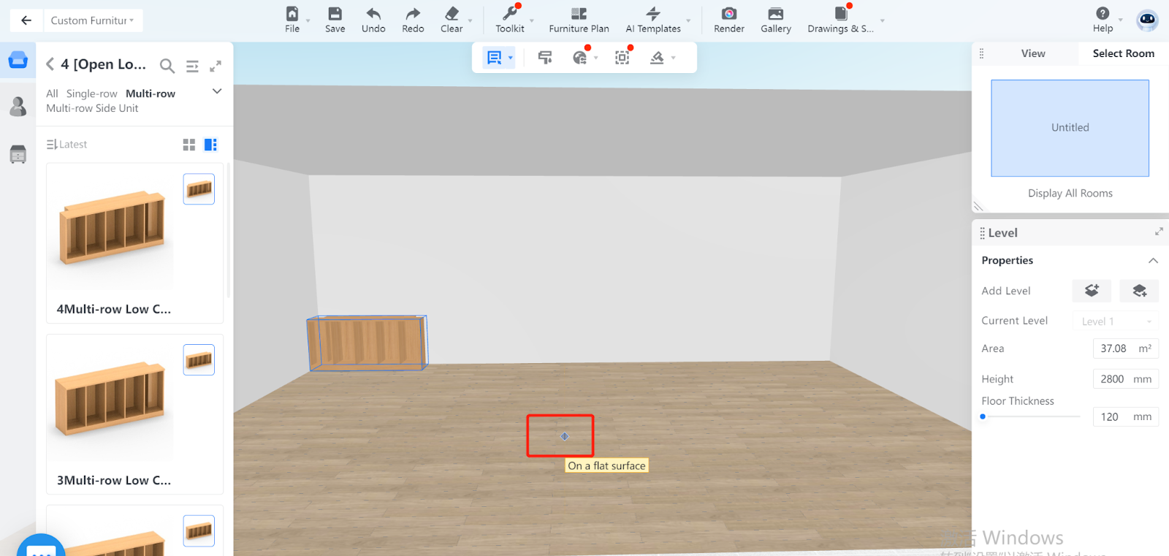Open Drawings & S... documents tool
Image resolution: width=1169 pixels, height=556 pixels.
click(840, 20)
